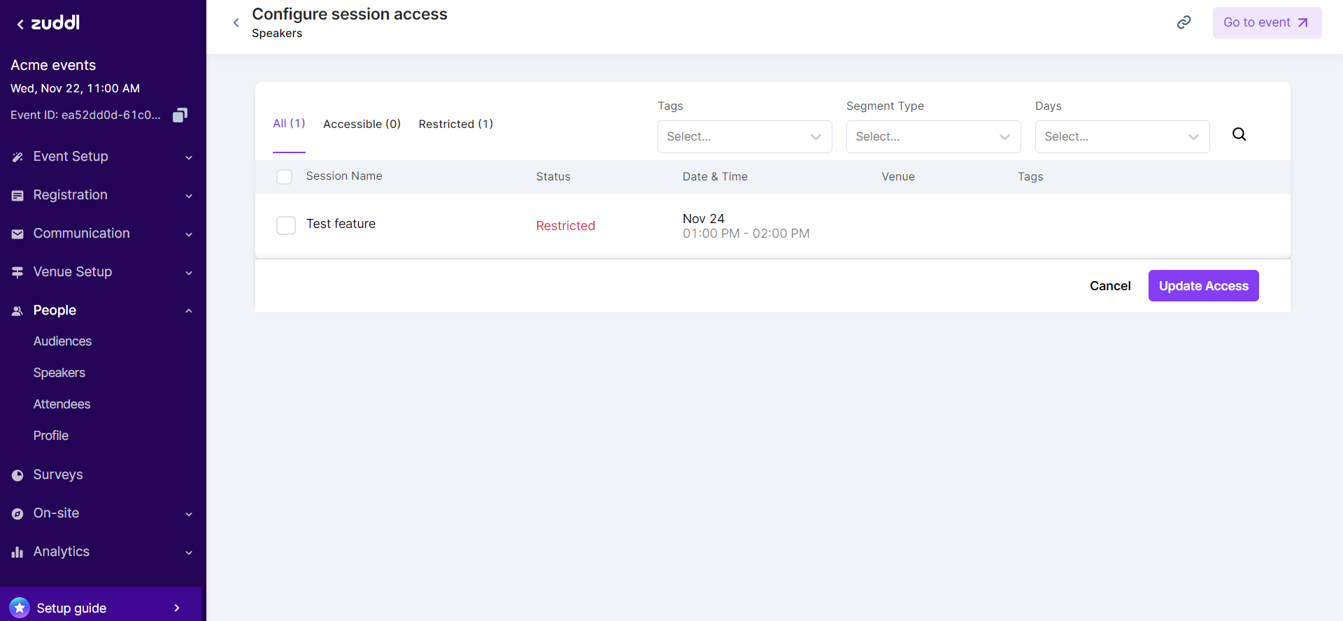Viewport: 1343px width, 621px height.
Task: Click the copy link icon
Action: coord(1184,22)
